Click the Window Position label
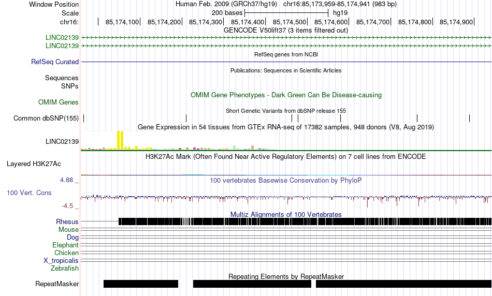Image resolution: width=492 pixels, height=296 pixels. click(x=54, y=4)
